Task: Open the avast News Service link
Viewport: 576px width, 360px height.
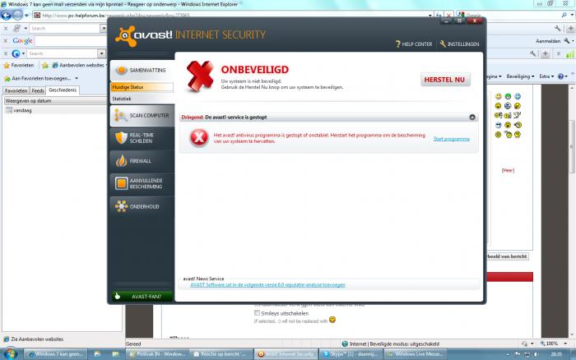Action: coord(267,284)
